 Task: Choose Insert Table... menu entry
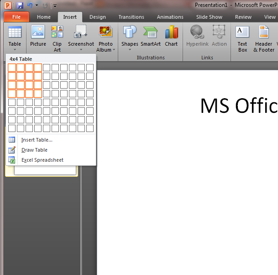pyautogui.click(x=52, y=140)
